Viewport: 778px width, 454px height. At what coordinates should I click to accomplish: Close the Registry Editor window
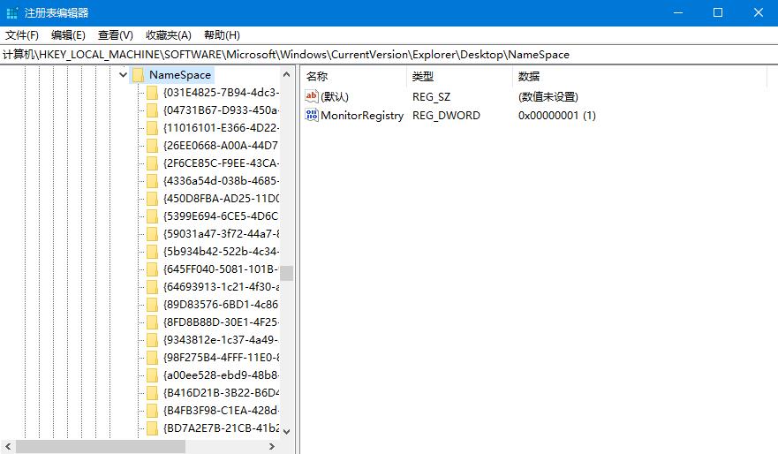pyautogui.click(x=759, y=13)
